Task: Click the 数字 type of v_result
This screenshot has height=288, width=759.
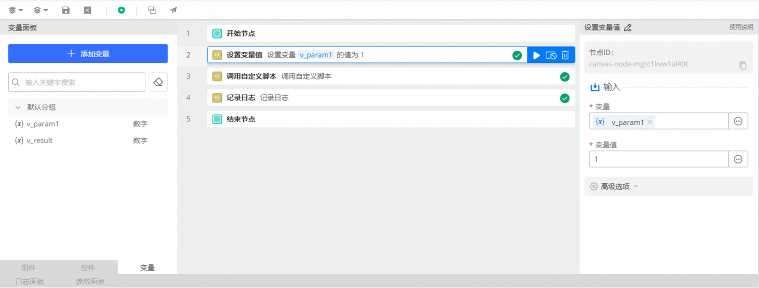Action: click(140, 140)
